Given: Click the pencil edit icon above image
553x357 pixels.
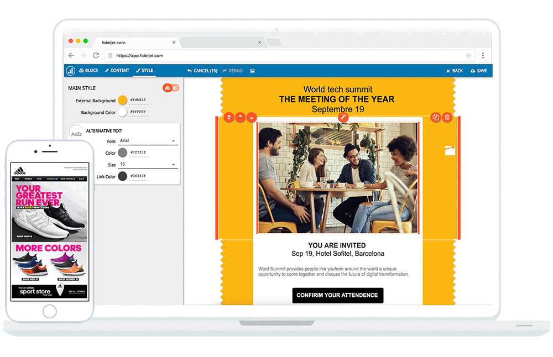Looking at the screenshot, I should click(343, 117).
